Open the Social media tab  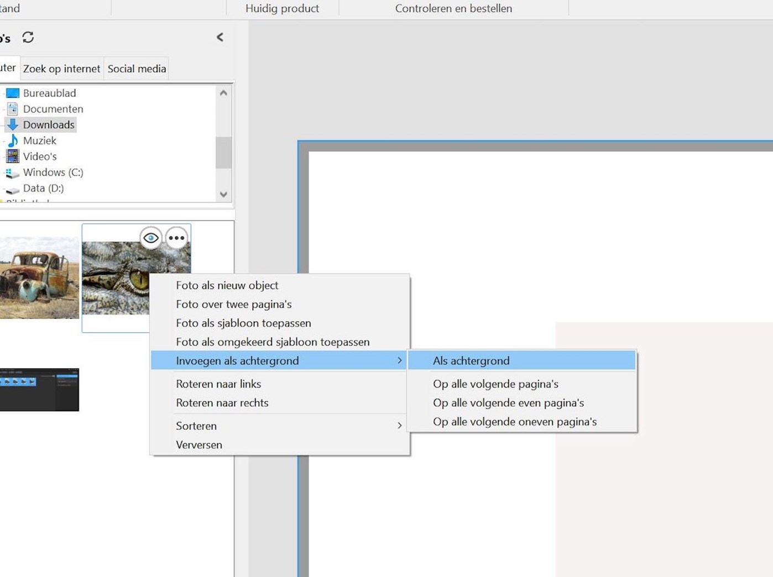[x=137, y=69]
